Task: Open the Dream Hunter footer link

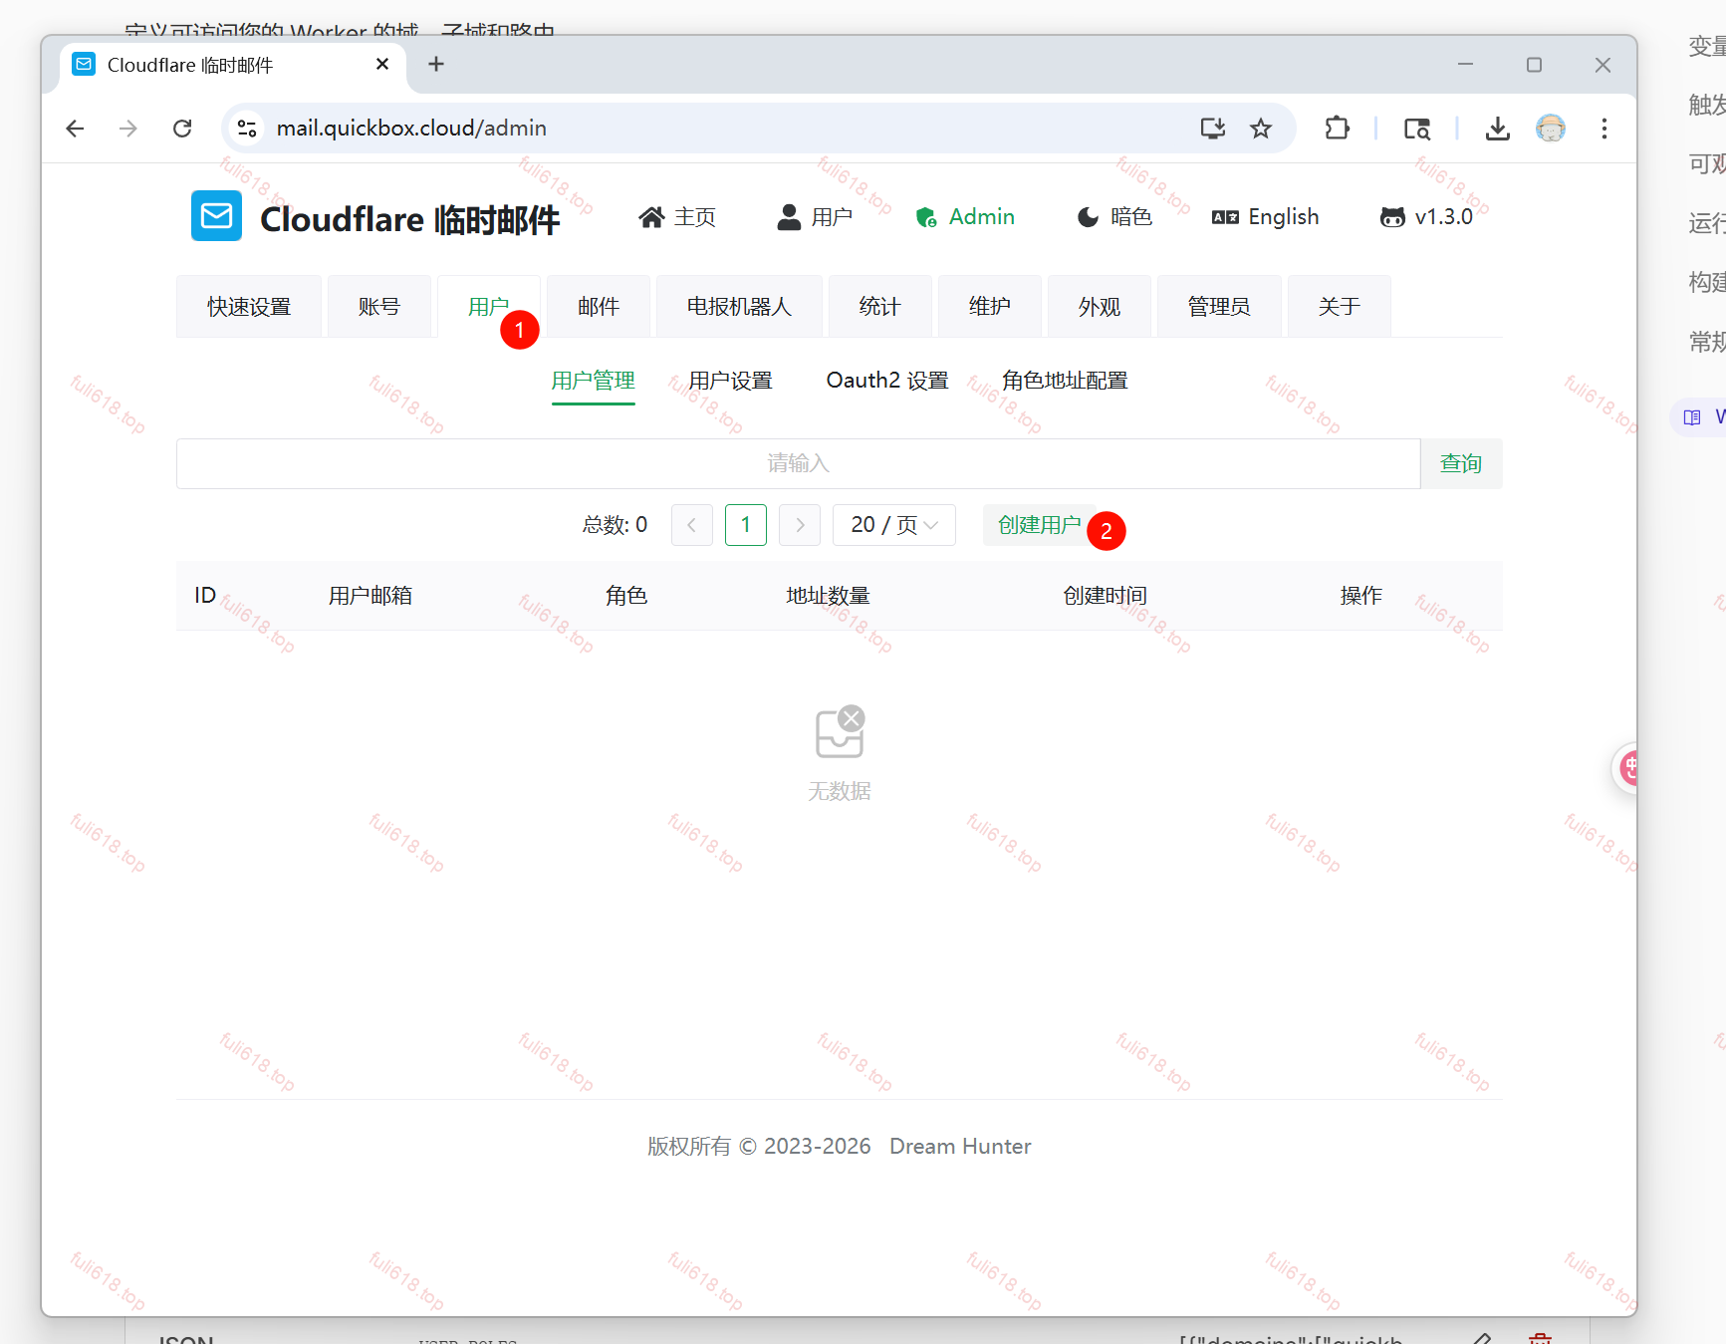Action: click(x=960, y=1147)
